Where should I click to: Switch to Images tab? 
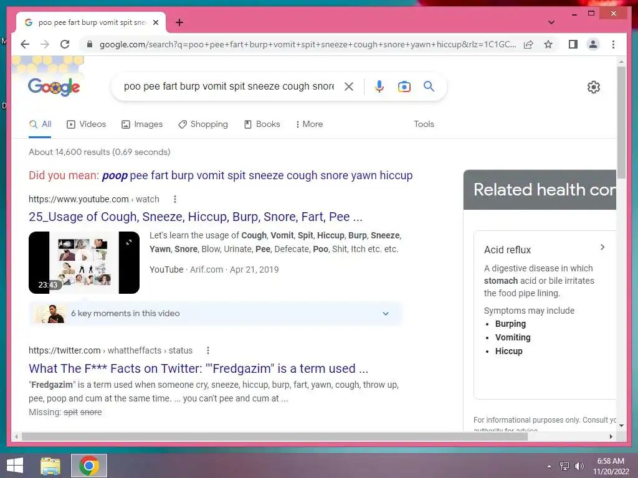[142, 124]
